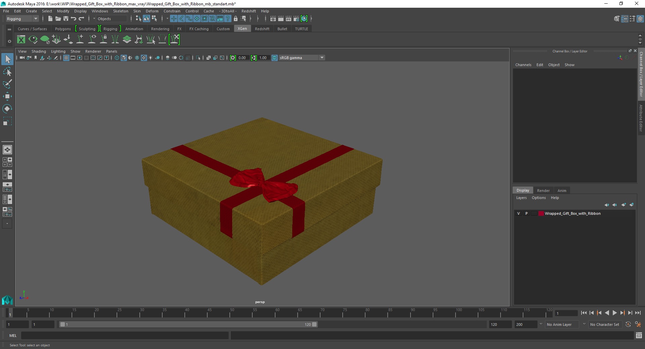The image size is (645, 349).
Task: Choose the Scale tool in toolbox
Action: [7, 121]
